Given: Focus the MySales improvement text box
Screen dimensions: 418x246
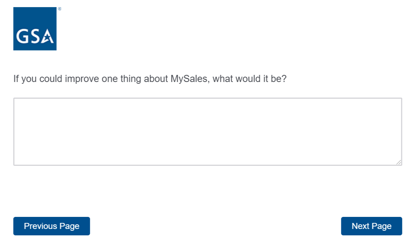Looking at the screenshot, I should [x=207, y=131].
